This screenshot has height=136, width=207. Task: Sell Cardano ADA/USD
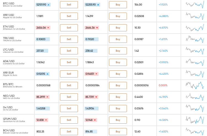tap(69, 62)
